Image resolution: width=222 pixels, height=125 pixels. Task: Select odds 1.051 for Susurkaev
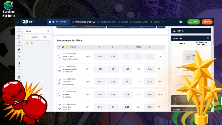(100, 69)
